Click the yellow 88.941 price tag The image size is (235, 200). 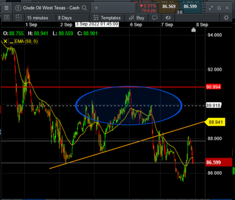click(215, 122)
